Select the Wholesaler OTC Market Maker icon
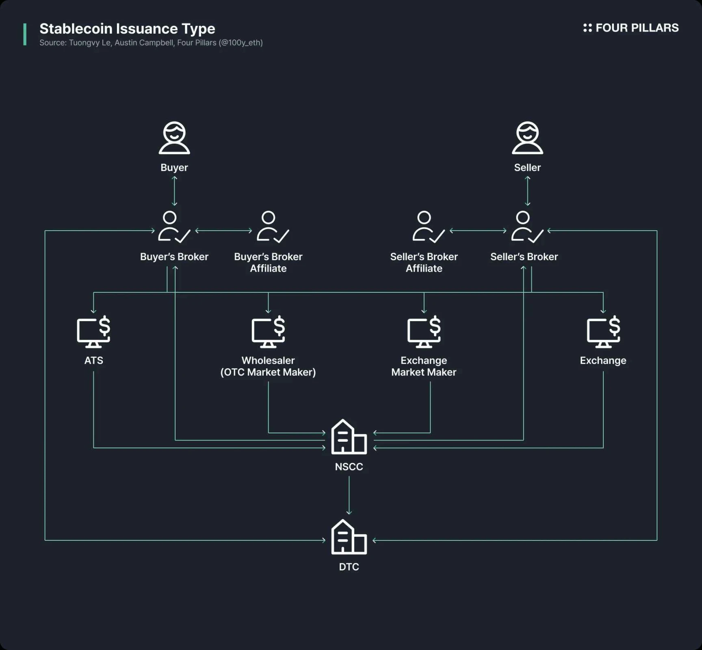Image resolution: width=702 pixels, height=650 pixels. click(x=268, y=332)
